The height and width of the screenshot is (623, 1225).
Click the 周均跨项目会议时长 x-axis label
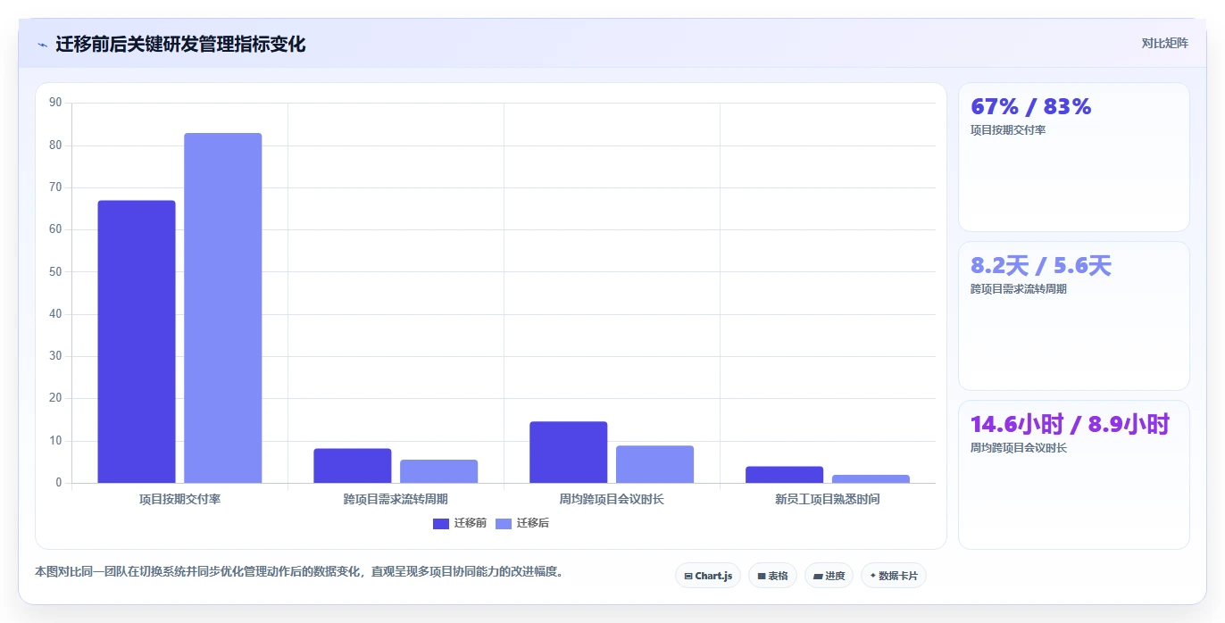click(612, 500)
